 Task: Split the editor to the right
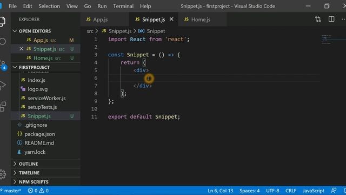[331, 19]
